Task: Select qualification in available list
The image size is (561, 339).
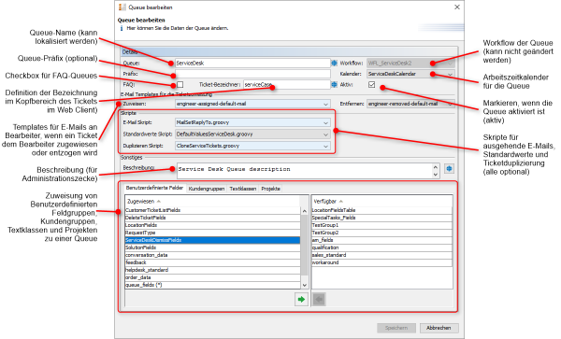Action: 381,247
